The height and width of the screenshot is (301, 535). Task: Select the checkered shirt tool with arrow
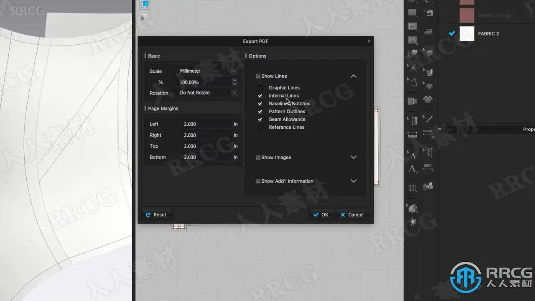pos(428,86)
